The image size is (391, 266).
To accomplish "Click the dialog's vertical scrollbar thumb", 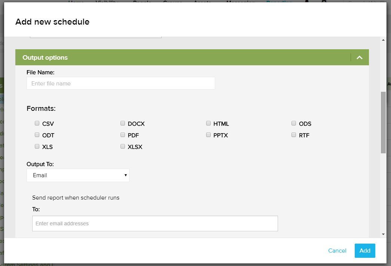I will click(x=383, y=122).
